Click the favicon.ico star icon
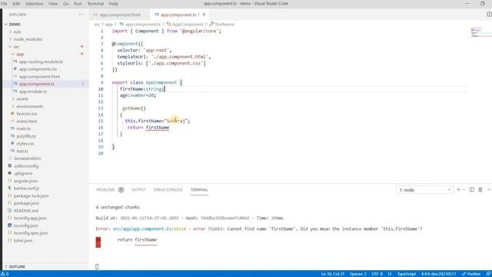 [x=12, y=114]
